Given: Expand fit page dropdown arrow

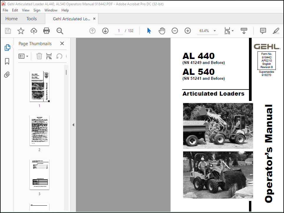Looking at the screenshot, I should (232, 31).
